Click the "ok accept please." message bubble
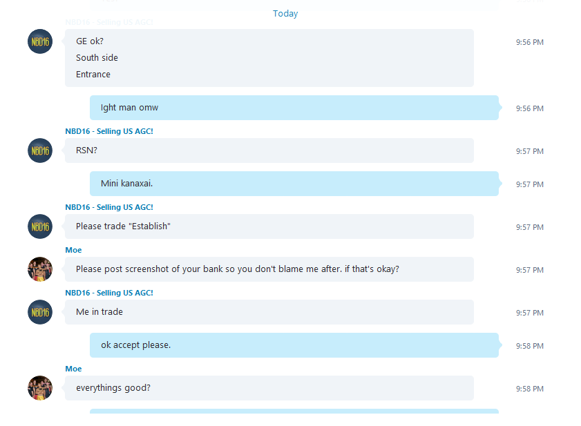The image size is (581, 426). coord(294,345)
